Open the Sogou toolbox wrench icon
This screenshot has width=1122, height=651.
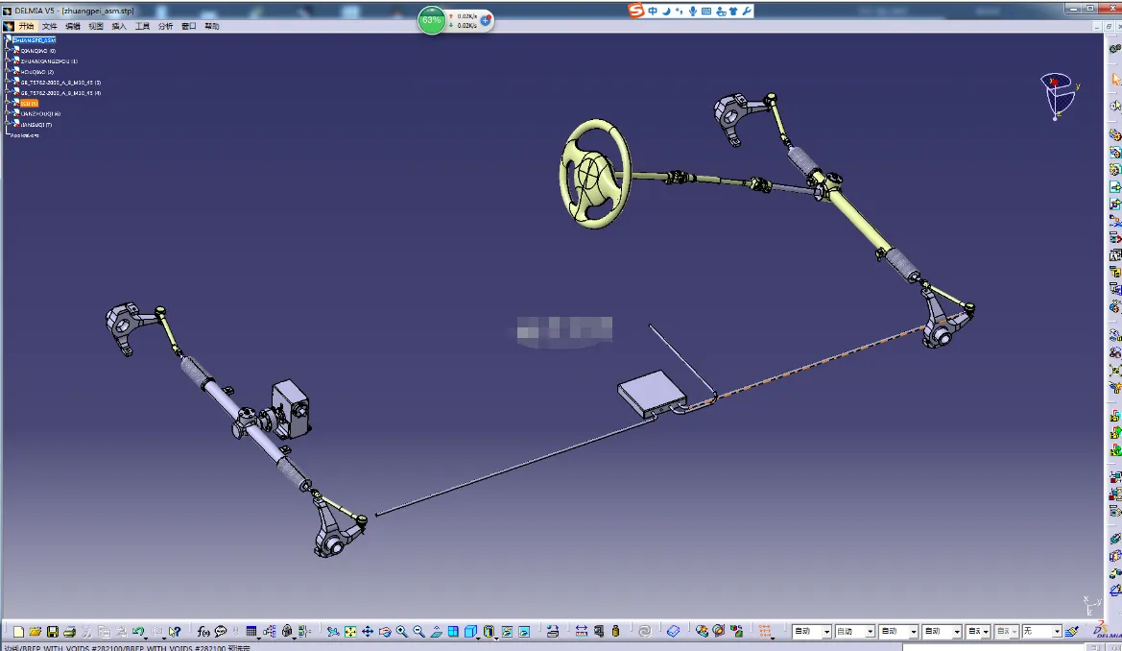click(x=747, y=11)
